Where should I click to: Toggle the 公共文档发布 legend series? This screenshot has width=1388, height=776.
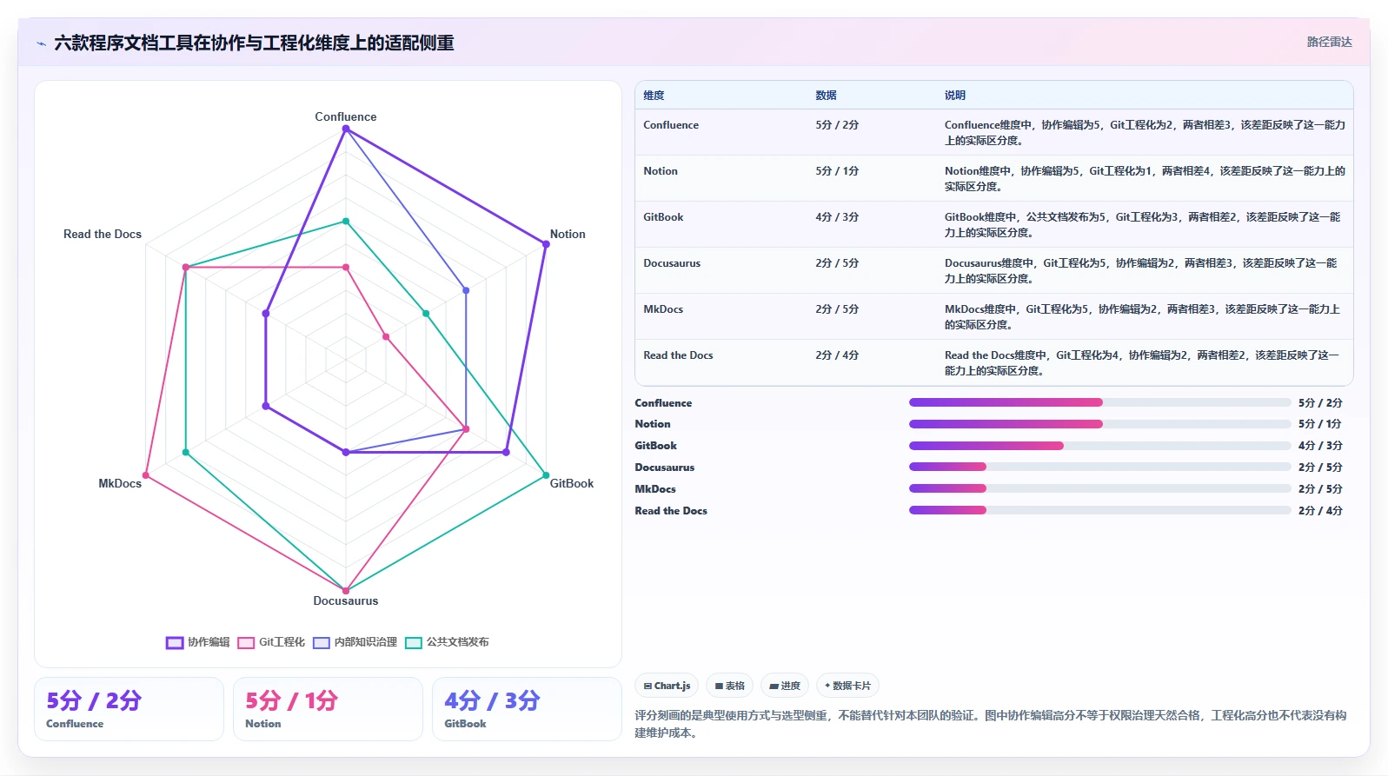pyautogui.click(x=447, y=642)
